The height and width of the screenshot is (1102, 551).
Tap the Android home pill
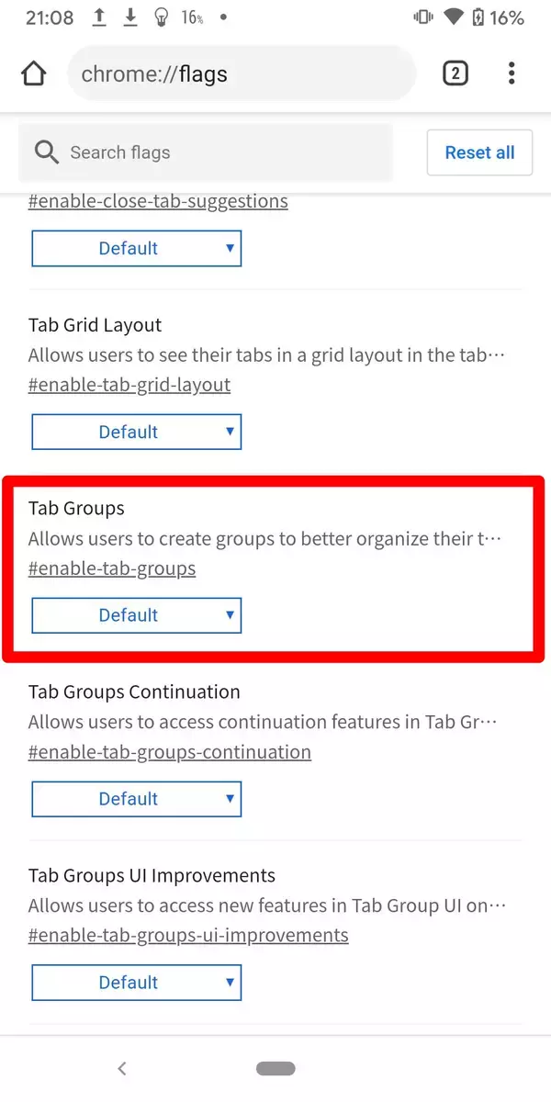275,1068
